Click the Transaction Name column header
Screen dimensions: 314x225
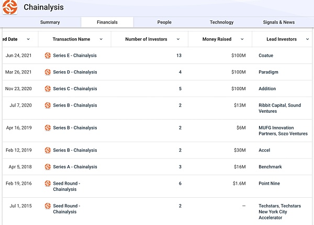point(71,39)
